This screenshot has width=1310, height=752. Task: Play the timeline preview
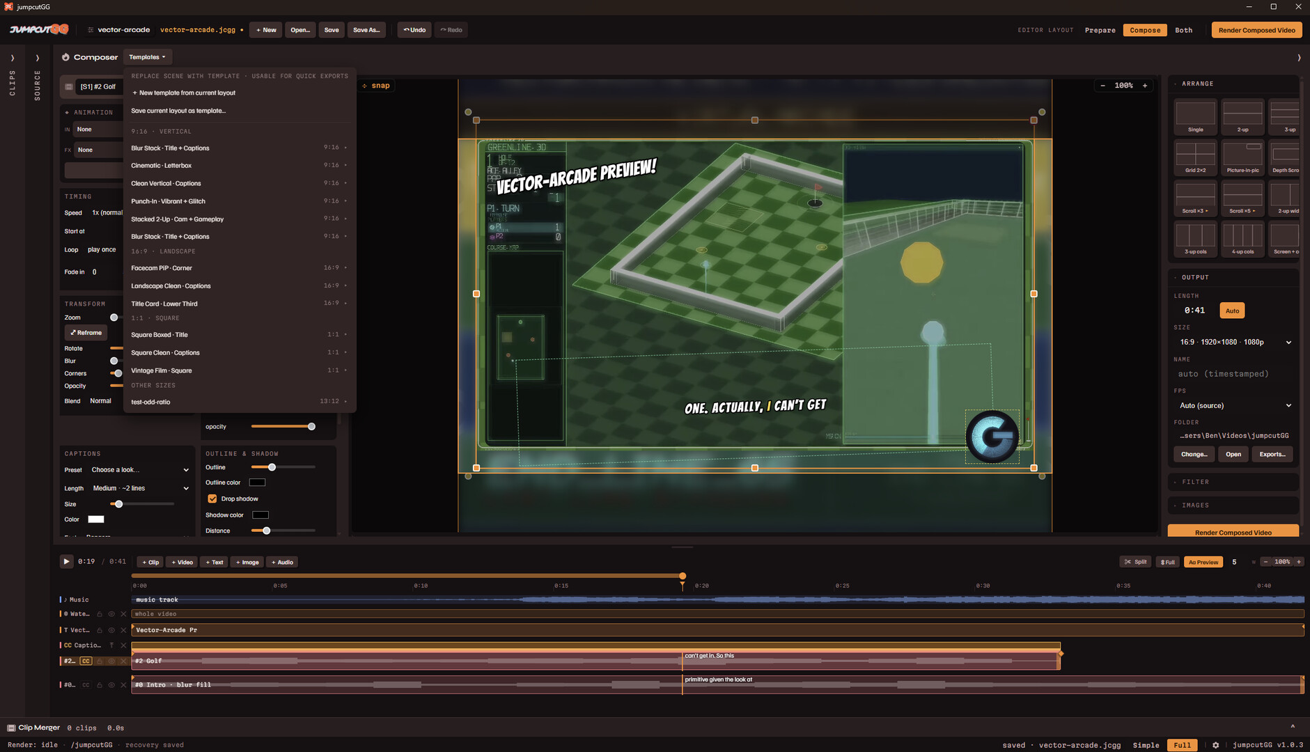66,561
